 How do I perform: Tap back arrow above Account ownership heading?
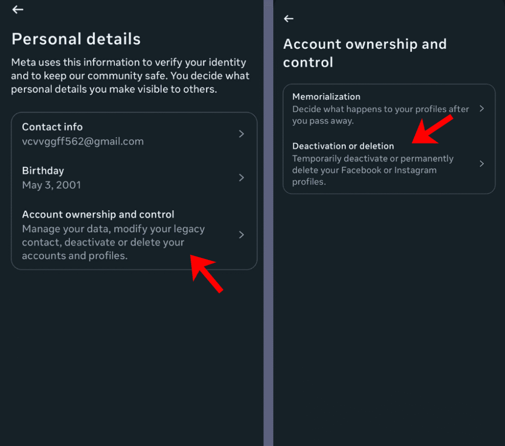click(x=289, y=19)
